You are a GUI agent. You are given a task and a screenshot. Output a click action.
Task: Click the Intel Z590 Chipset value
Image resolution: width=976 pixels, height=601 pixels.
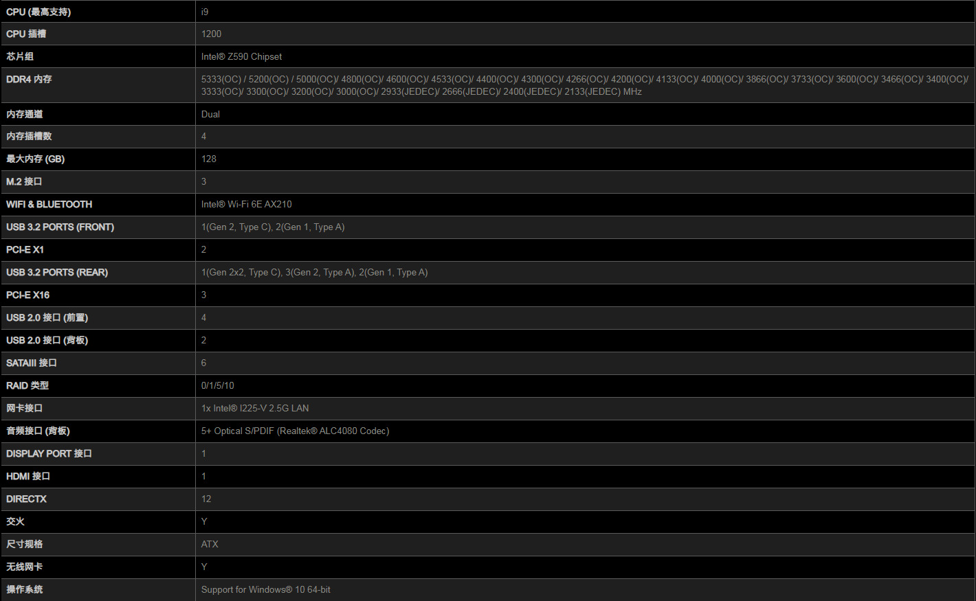[241, 56]
